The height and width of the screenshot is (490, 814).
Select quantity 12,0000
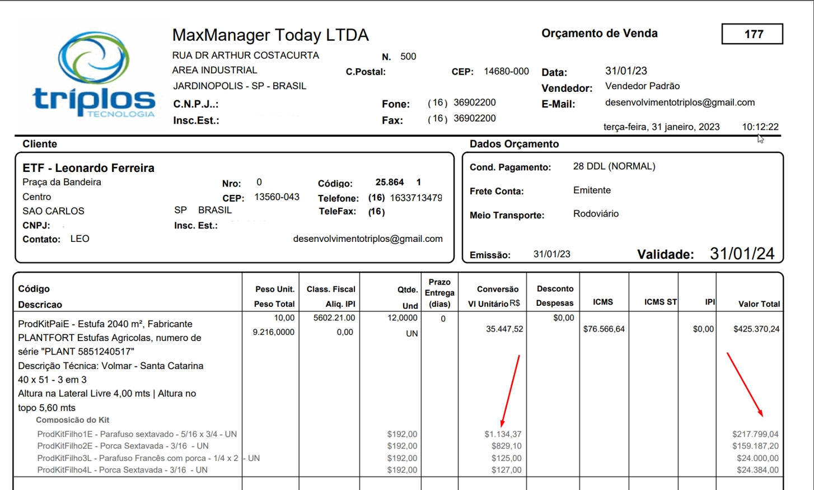point(402,318)
